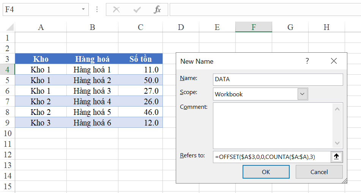
Task: Click the Insert Function fx icon
Action: click(x=158, y=9)
